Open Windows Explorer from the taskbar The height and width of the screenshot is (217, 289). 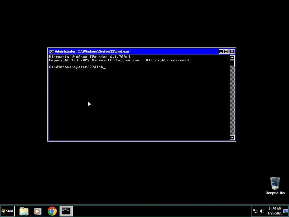click(24, 211)
